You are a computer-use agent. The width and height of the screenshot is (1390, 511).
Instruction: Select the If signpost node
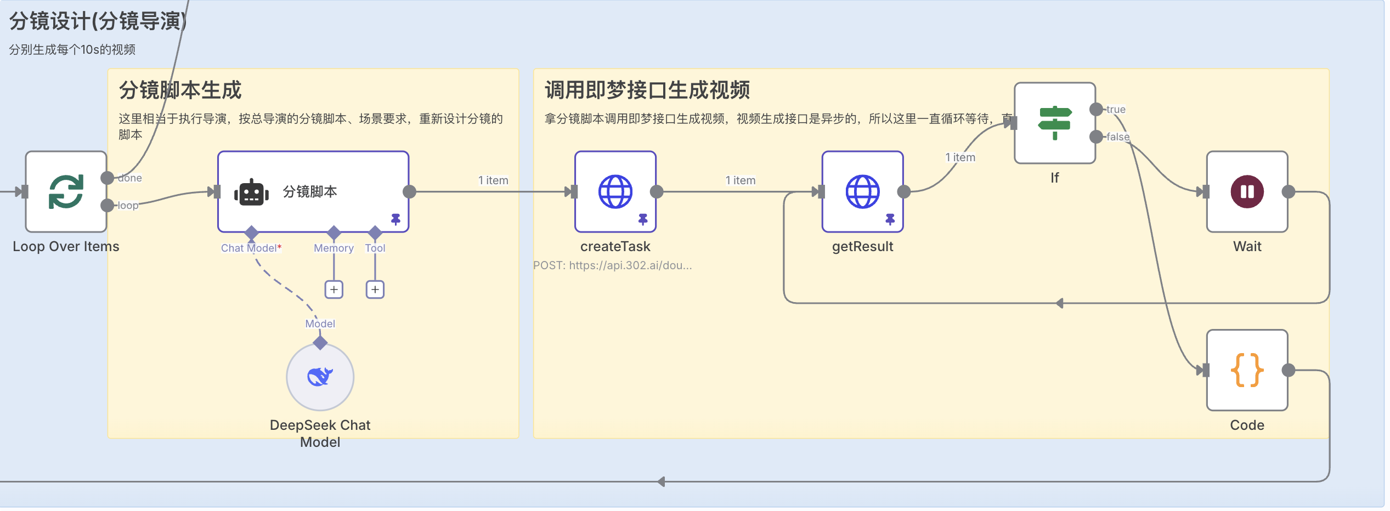click(x=1055, y=123)
